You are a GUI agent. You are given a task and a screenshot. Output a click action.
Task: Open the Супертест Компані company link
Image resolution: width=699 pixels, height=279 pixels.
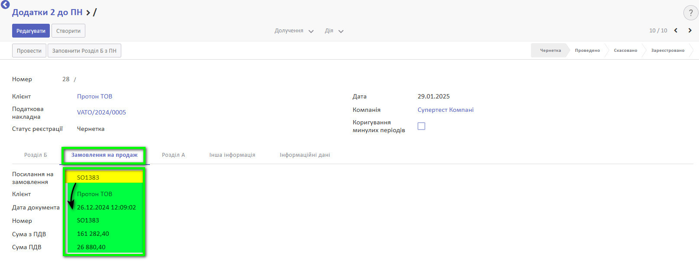(x=446, y=110)
